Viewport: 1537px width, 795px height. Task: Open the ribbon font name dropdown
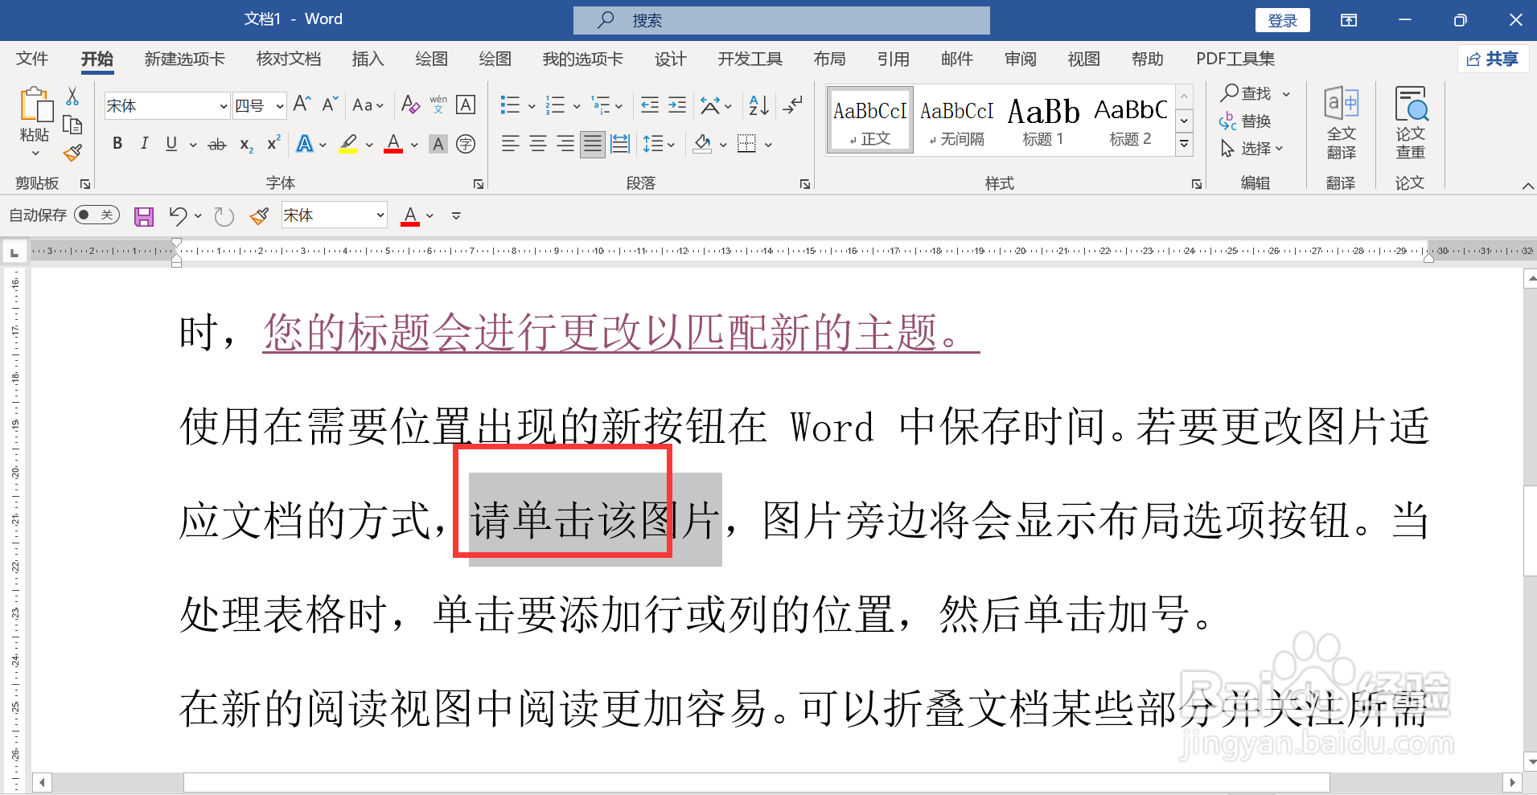coord(224,106)
